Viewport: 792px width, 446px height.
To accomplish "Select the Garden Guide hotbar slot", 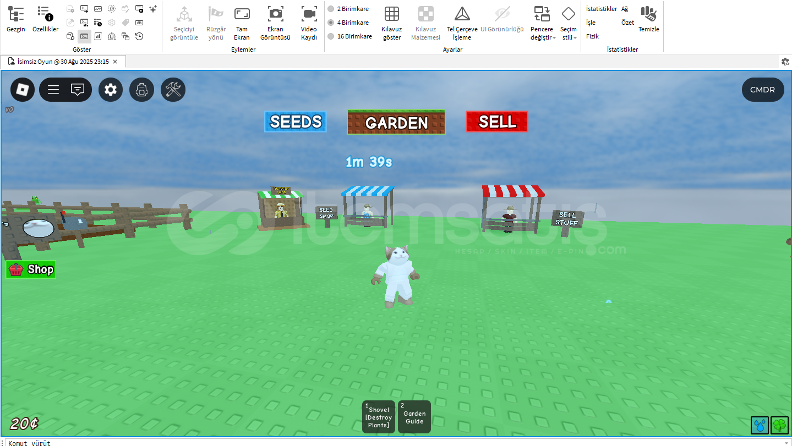I will pyautogui.click(x=414, y=417).
